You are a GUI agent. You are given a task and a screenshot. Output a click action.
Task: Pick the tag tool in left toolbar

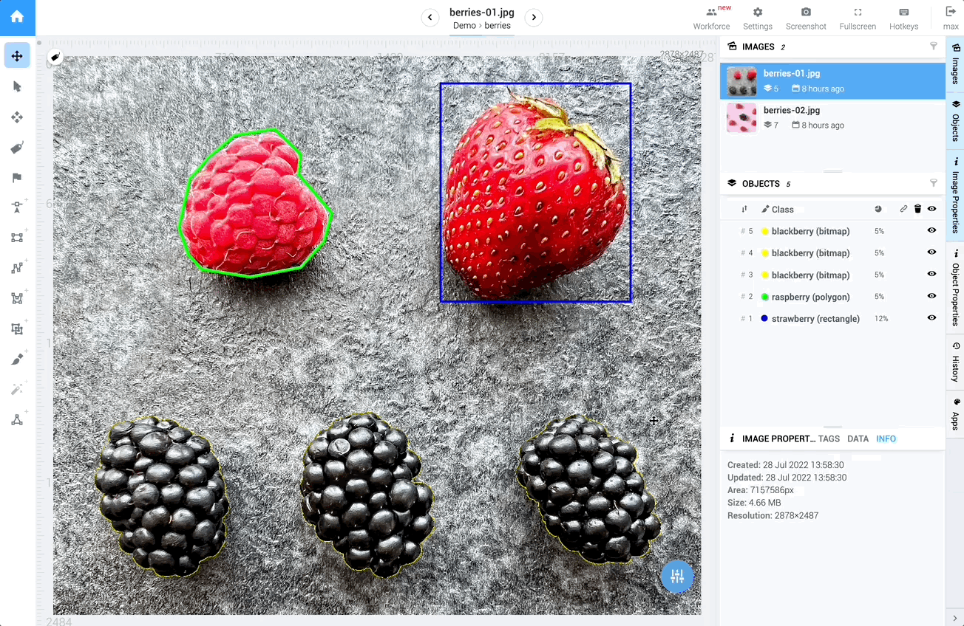point(17,148)
